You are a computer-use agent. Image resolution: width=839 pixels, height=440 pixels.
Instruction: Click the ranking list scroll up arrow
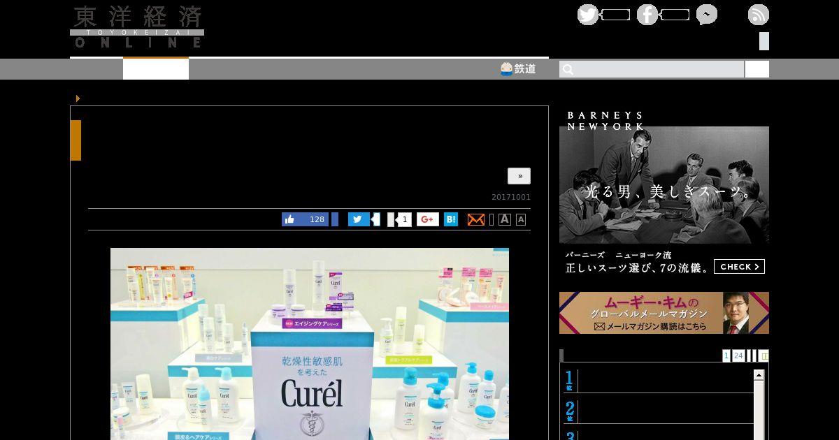(x=759, y=375)
